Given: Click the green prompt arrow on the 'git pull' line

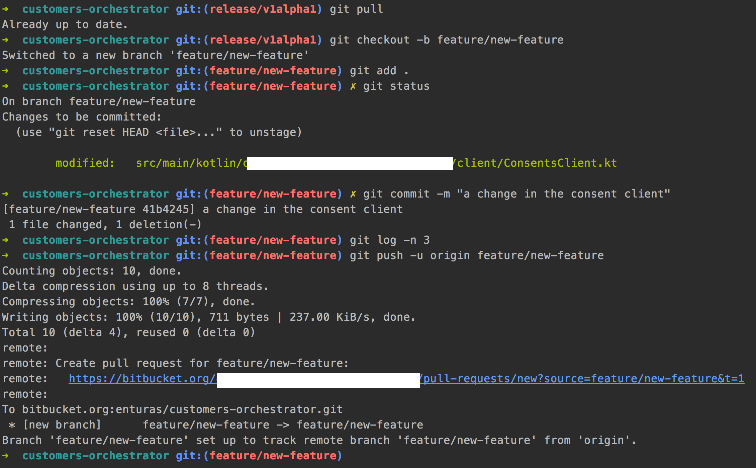Looking at the screenshot, I should [x=5, y=9].
